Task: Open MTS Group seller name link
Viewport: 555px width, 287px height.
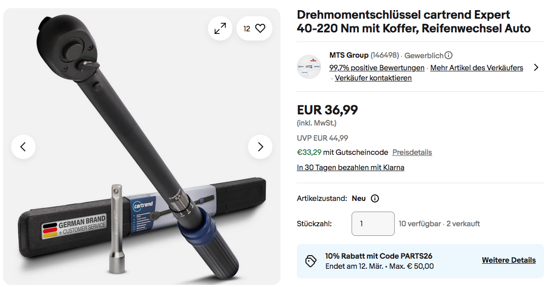Action: click(349, 55)
